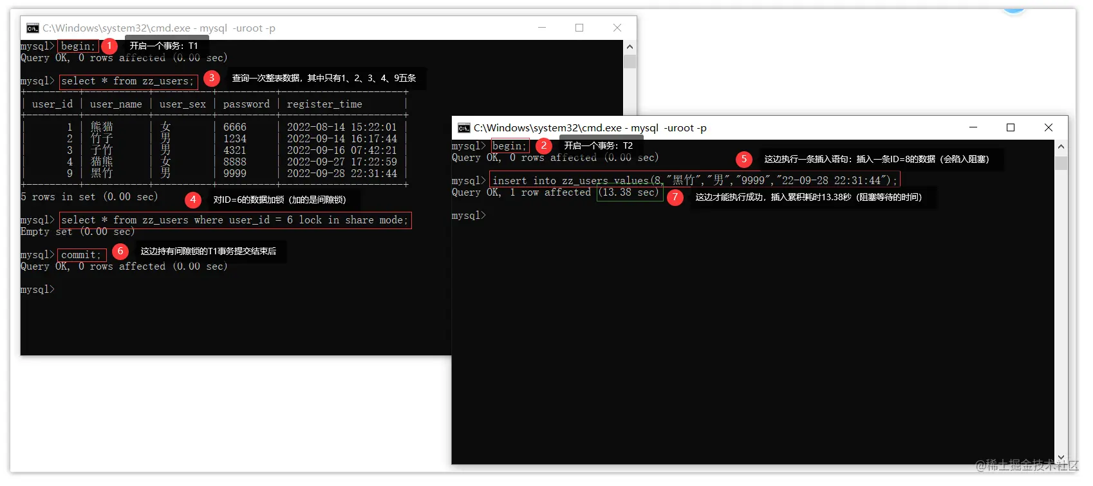The image size is (1093, 486).
Task: Click the last empty mysql> prompt in T2
Action: coord(469,216)
